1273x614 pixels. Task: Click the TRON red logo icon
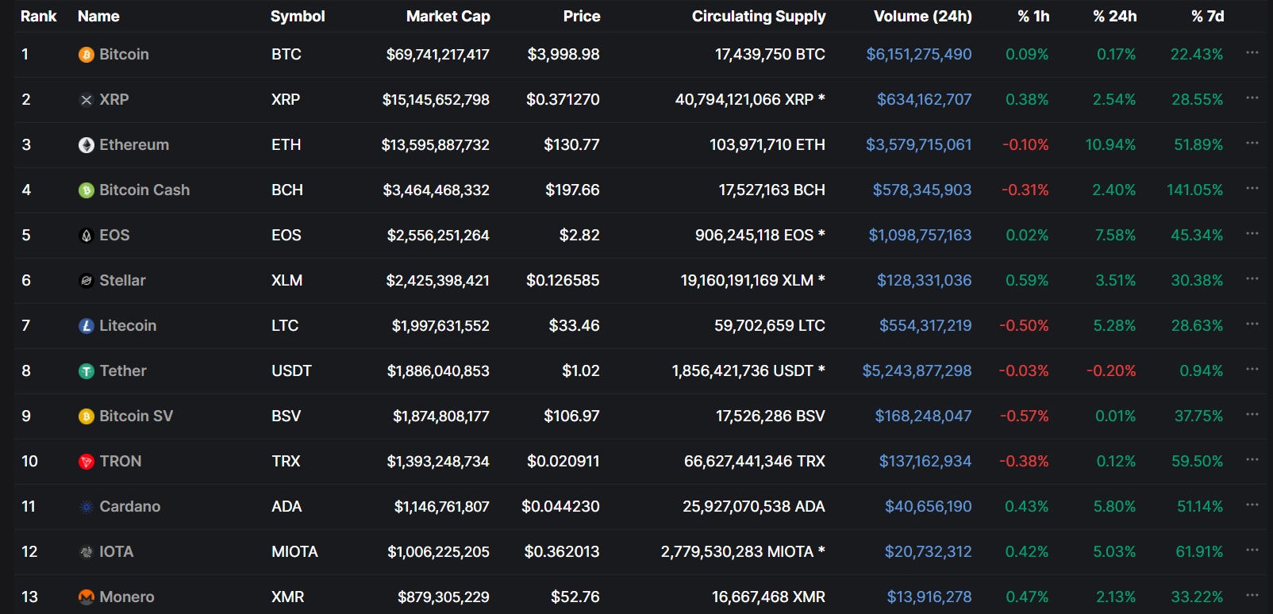tap(87, 462)
